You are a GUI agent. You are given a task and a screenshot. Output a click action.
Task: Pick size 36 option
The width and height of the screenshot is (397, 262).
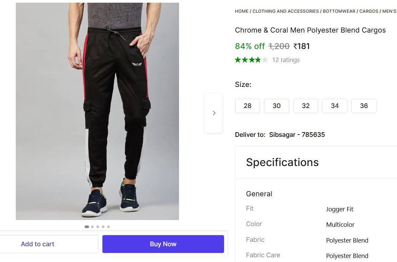point(364,106)
